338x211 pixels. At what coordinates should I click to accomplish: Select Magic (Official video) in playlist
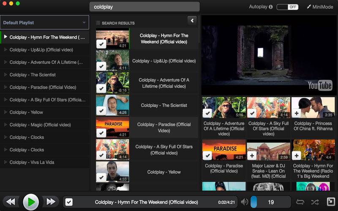tap(45, 124)
